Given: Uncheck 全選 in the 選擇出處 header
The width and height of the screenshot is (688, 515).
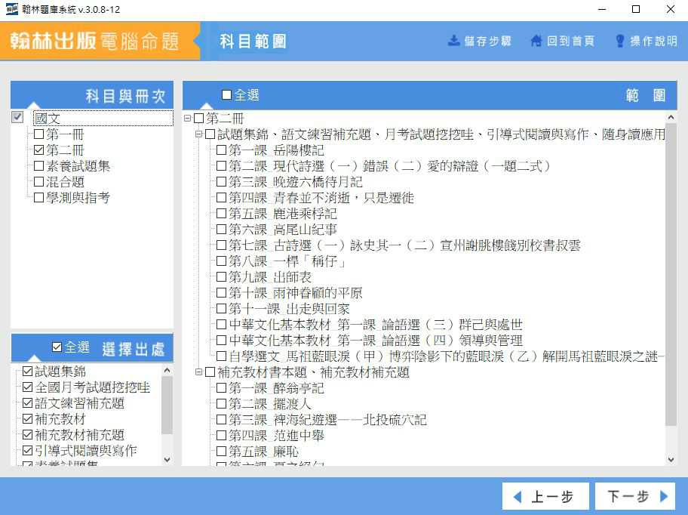Looking at the screenshot, I should (x=57, y=347).
